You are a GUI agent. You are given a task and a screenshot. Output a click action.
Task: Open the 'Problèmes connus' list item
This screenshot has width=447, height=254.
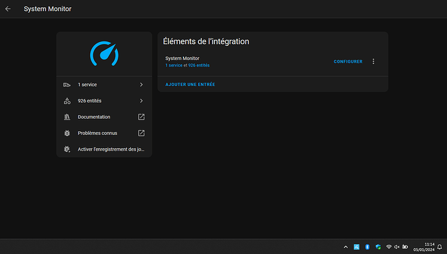click(104, 133)
